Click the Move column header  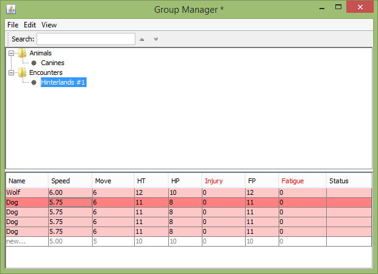coord(113,181)
